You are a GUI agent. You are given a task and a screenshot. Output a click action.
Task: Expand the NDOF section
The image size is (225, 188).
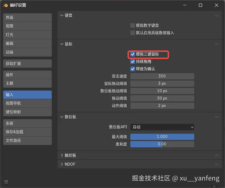pos(62,164)
